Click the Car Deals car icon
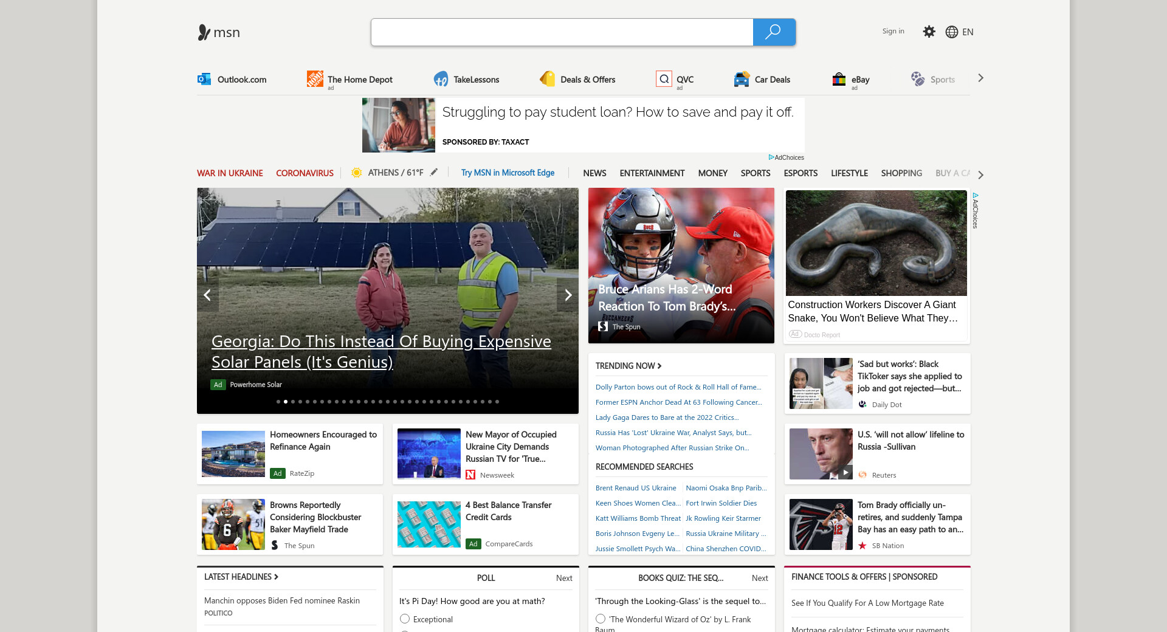 742,79
